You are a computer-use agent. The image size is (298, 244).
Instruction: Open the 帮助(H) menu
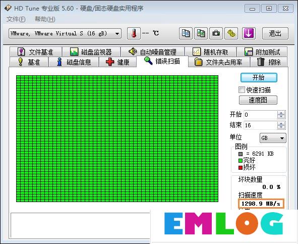coord(45,19)
